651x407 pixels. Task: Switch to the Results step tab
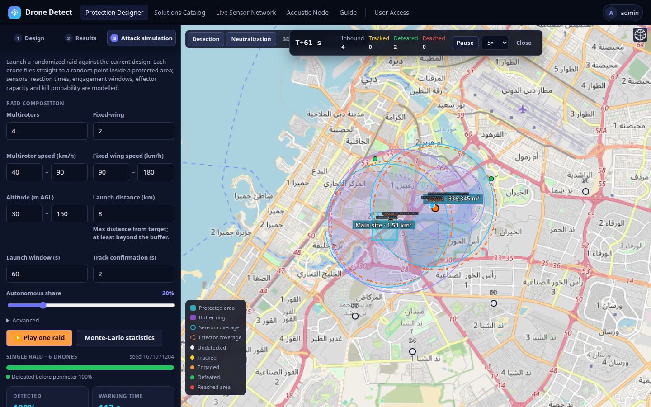pyautogui.click(x=81, y=38)
